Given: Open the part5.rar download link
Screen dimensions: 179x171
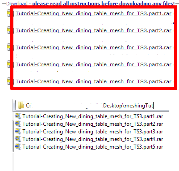Looking at the screenshot, I should tap(93, 81).
